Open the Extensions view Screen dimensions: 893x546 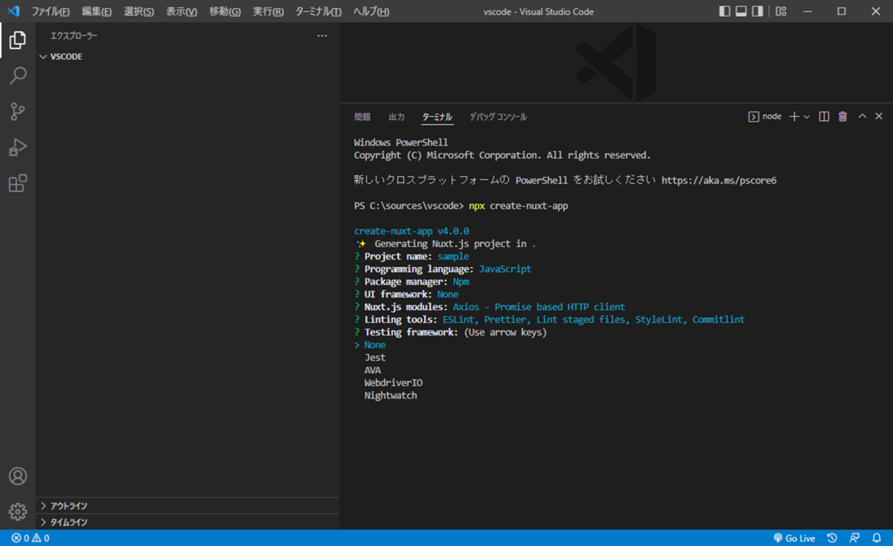tap(18, 183)
